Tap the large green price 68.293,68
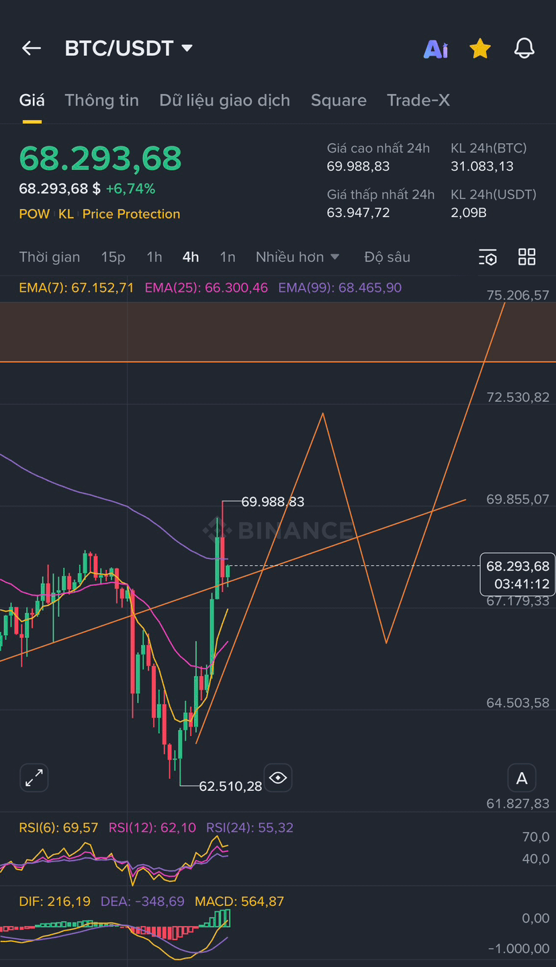 coord(100,158)
